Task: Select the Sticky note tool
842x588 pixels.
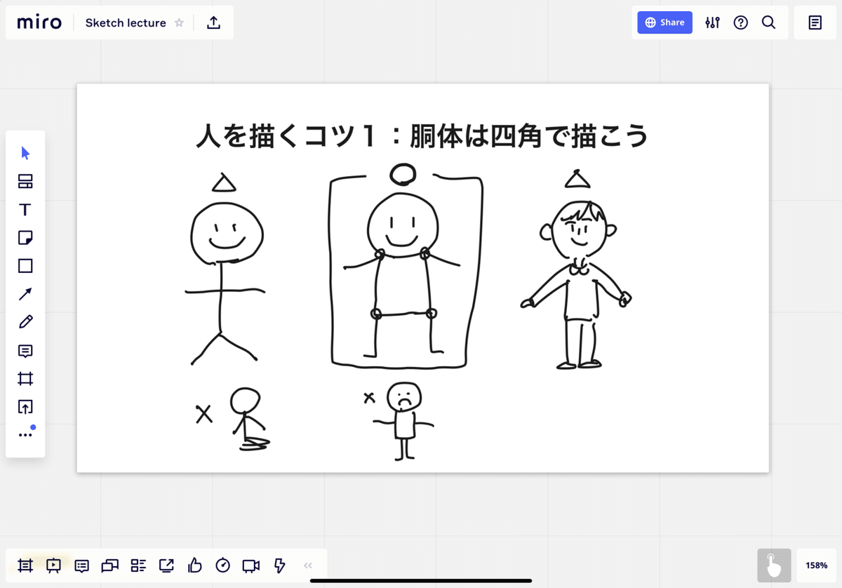Action: (x=25, y=237)
